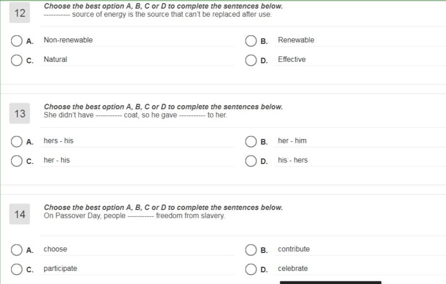This screenshot has height=284, width=446.
Task: Click the 'Renewable' answer text
Action: coord(296,40)
